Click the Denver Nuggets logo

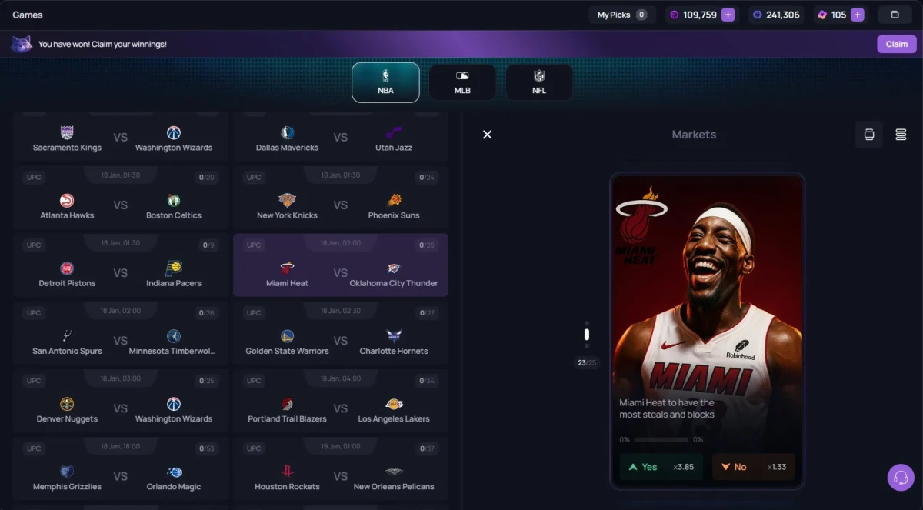tap(67, 404)
